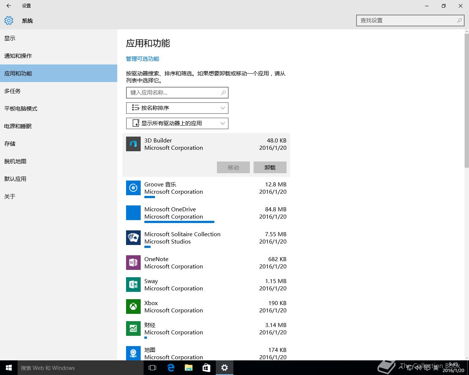
Task: Click the Sway app icon
Action: pyautogui.click(x=133, y=285)
